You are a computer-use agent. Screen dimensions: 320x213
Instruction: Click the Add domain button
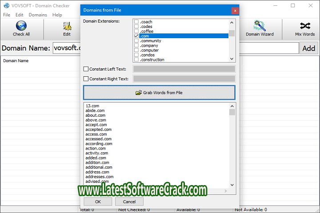(308, 48)
